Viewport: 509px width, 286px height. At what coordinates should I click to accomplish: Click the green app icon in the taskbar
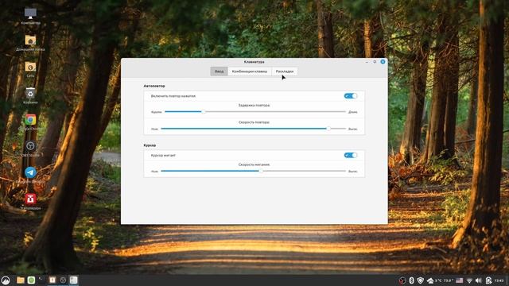tap(31, 280)
